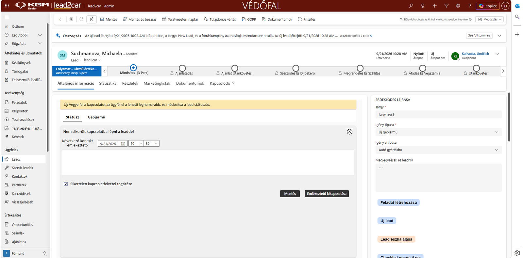Close the failed contact panel
The image size is (523, 258).
pos(349,132)
